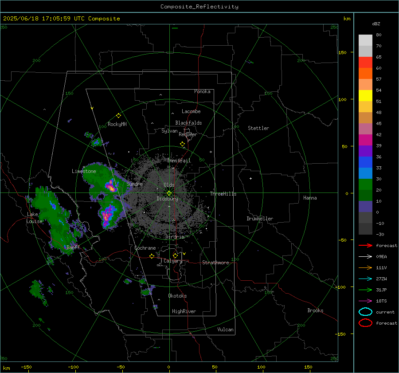Click the Stettler label
This screenshot has height=373, width=399.
(x=258, y=128)
